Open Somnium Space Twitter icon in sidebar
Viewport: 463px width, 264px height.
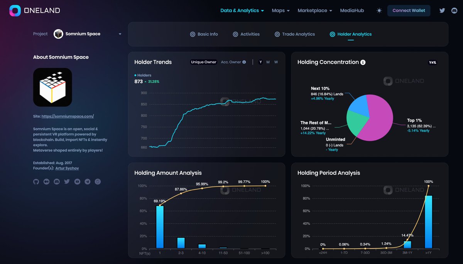click(x=67, y=182)
